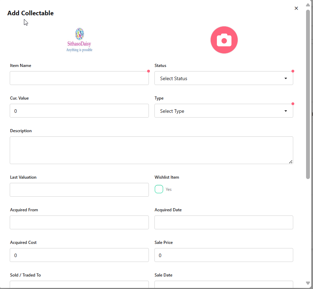Expand the Select Type dropdown
This screenshot has height=289, width=313.
click(x=223, y=111)
